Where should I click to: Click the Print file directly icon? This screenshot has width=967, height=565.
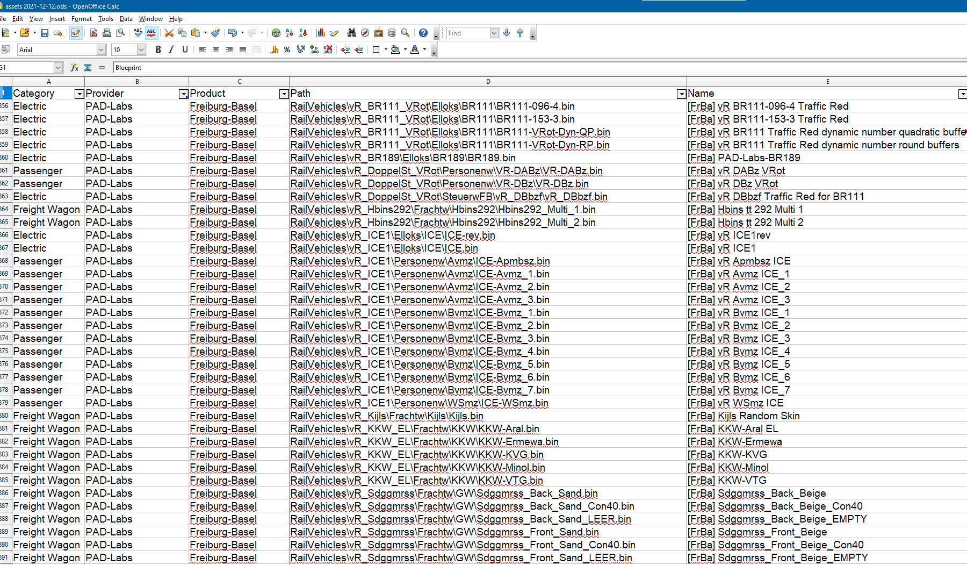107,33
